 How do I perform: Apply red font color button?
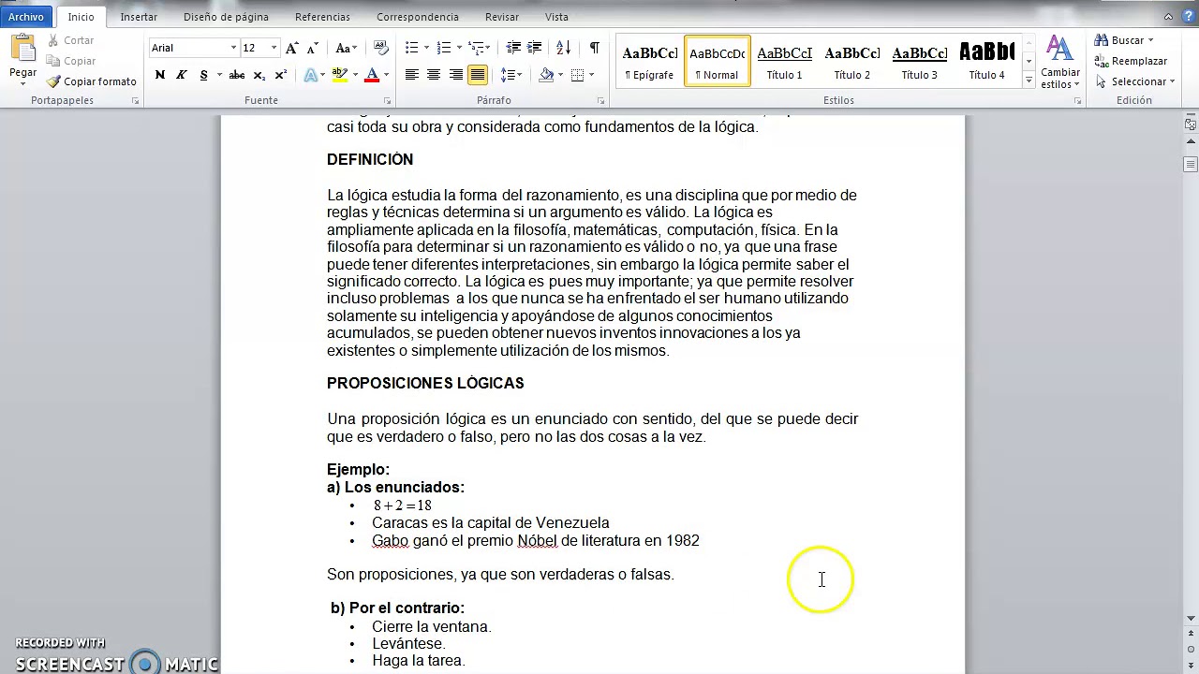coord(372,75)
